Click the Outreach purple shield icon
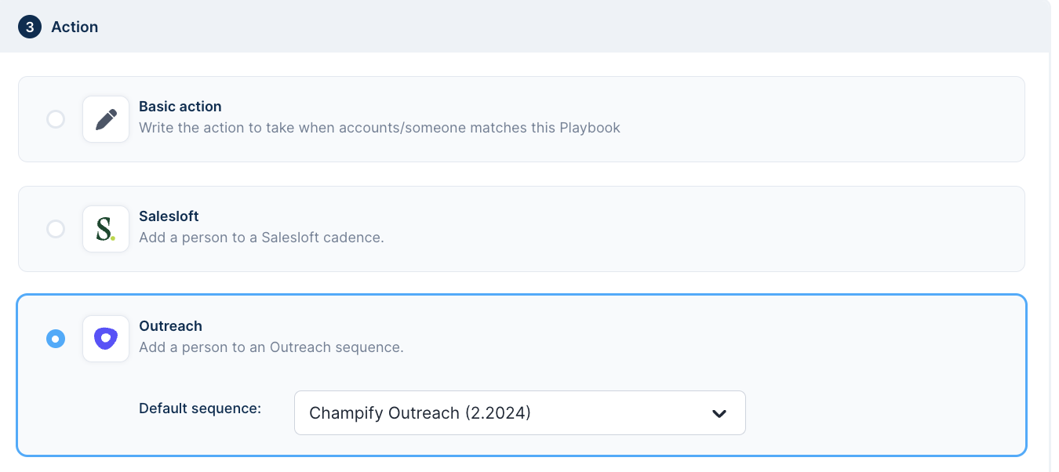The image size is (1059, 472). click(x=106, y=339)
